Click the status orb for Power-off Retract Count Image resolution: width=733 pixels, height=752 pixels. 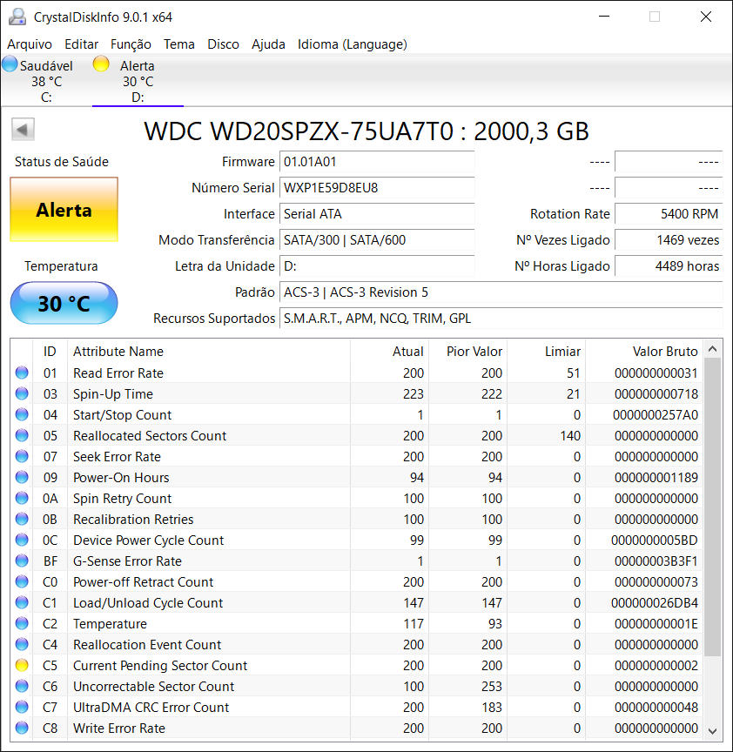point(22,581)
